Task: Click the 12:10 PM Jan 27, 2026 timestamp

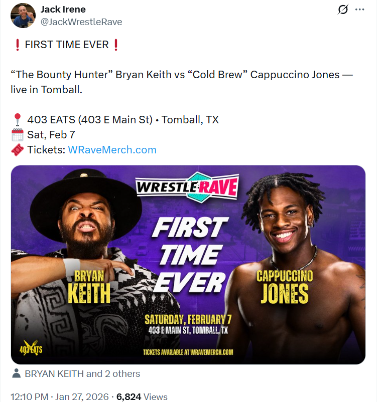Action: coord(59,396)
